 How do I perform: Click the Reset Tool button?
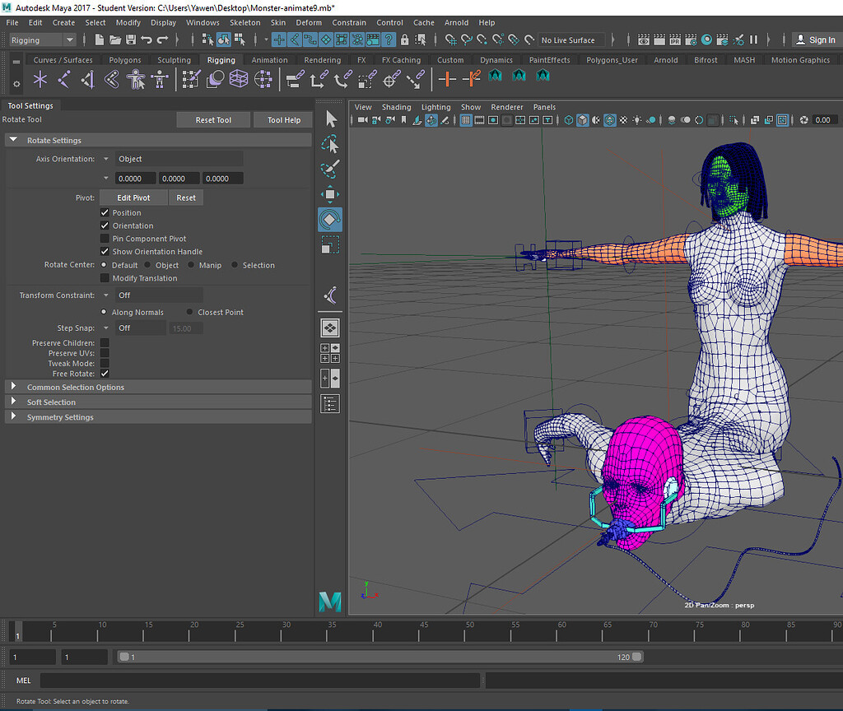[213, 119]
